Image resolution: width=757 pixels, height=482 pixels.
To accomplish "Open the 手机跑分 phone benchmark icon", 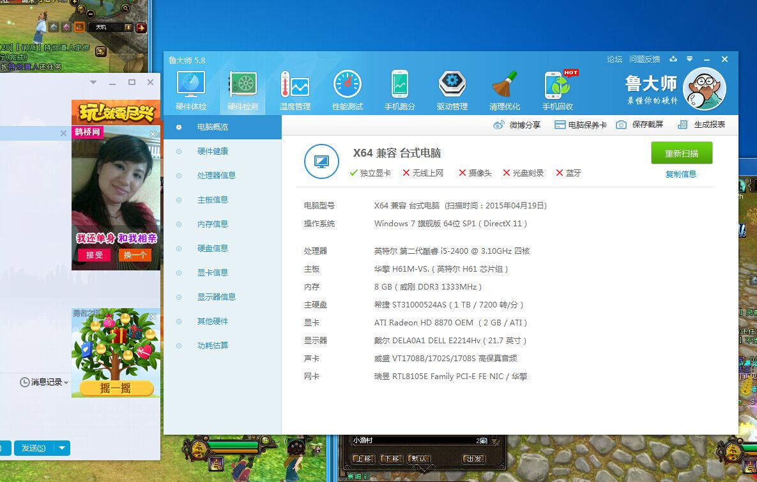I will [400, 91].
